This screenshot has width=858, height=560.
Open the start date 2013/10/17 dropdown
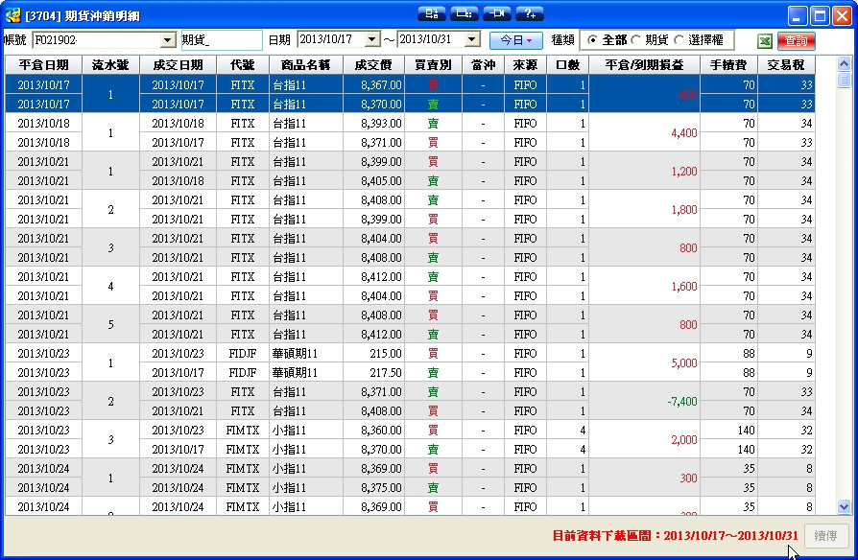[x=372, y=38]
